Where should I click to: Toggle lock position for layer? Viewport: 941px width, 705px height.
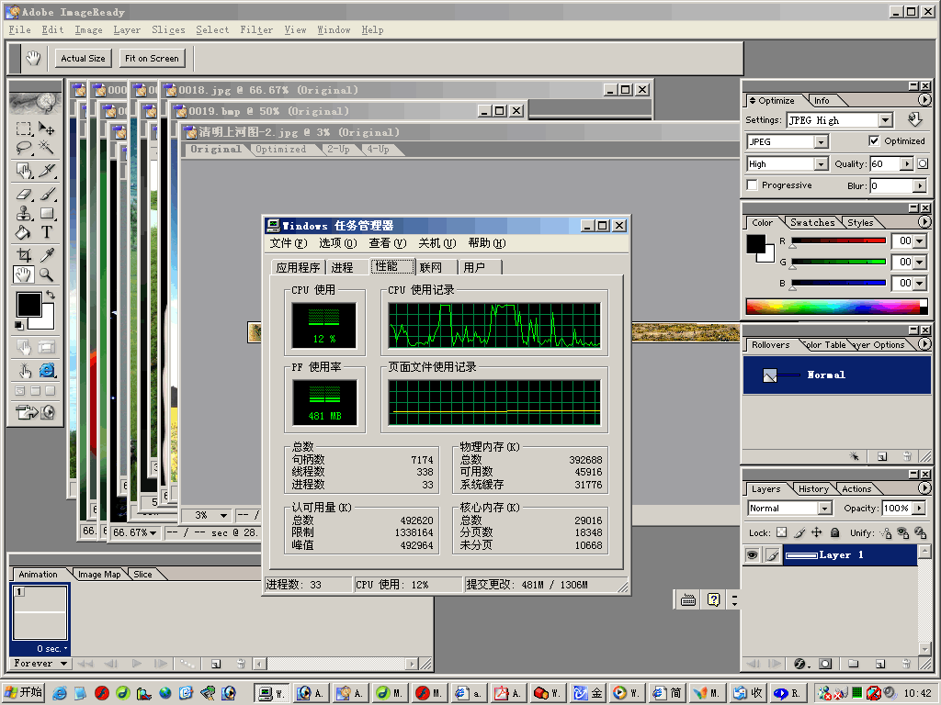[x=817, y=532]
